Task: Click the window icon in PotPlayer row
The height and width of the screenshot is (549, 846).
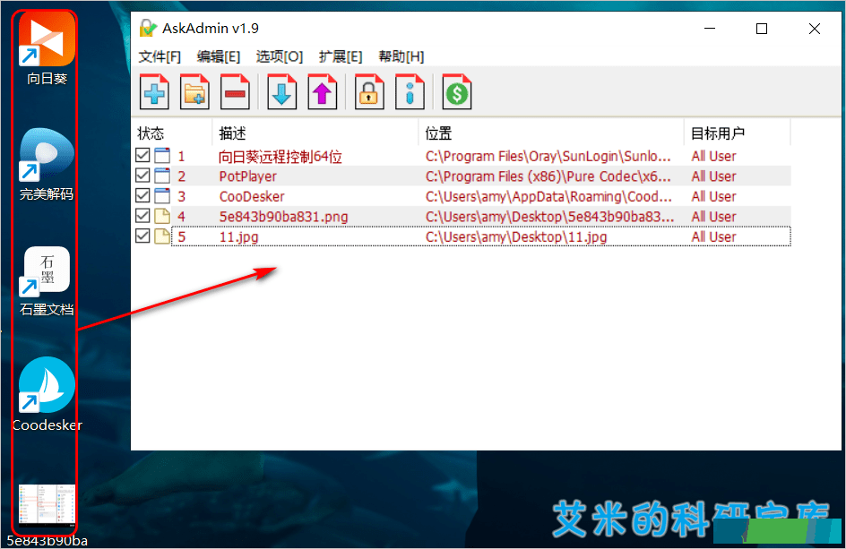Action: [162, 176]
